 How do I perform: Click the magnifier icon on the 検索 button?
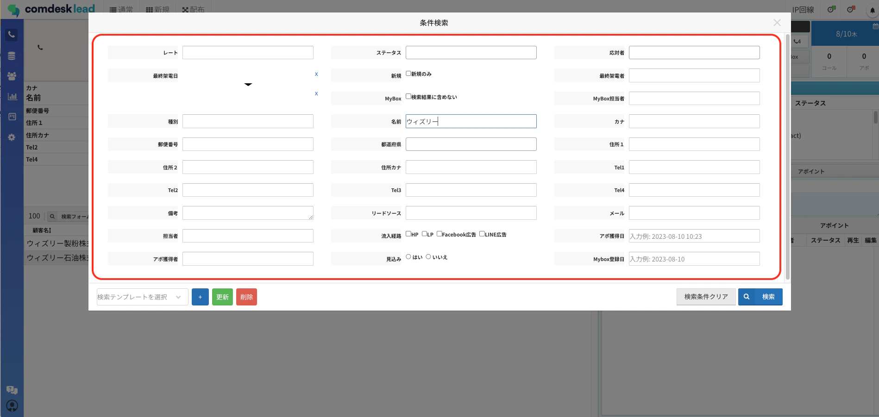coord(747,297)
